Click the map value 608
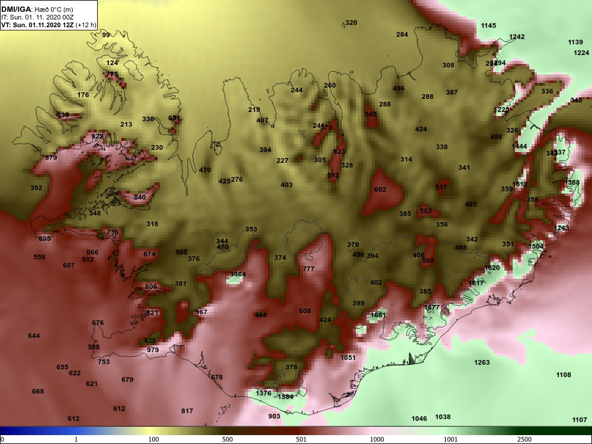 (x=305, y=311)
